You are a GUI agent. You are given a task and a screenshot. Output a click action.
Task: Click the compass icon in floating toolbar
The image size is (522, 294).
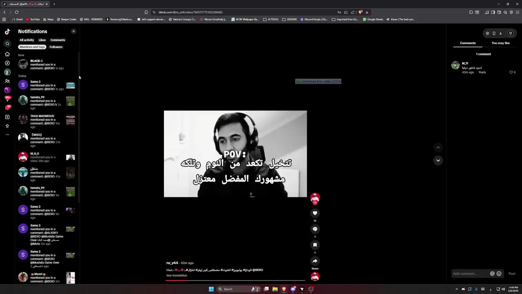click(487, 33)
